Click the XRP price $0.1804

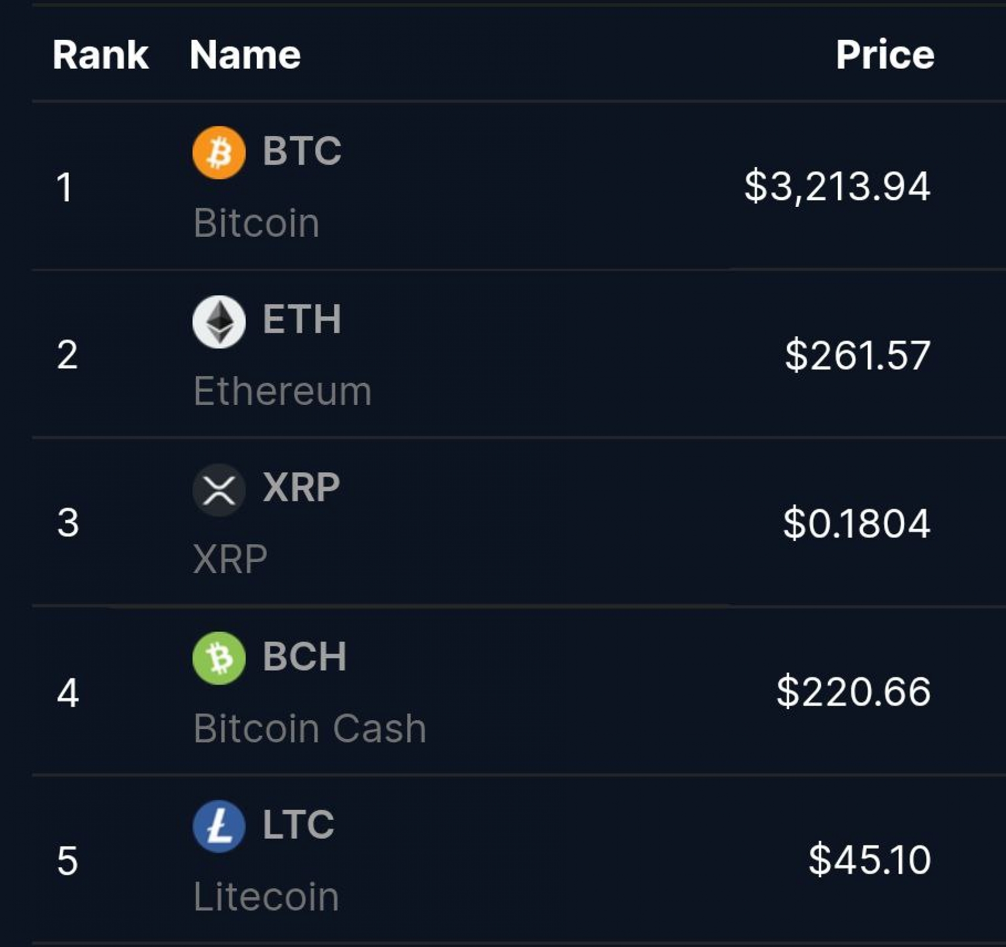tap(856, 523)
